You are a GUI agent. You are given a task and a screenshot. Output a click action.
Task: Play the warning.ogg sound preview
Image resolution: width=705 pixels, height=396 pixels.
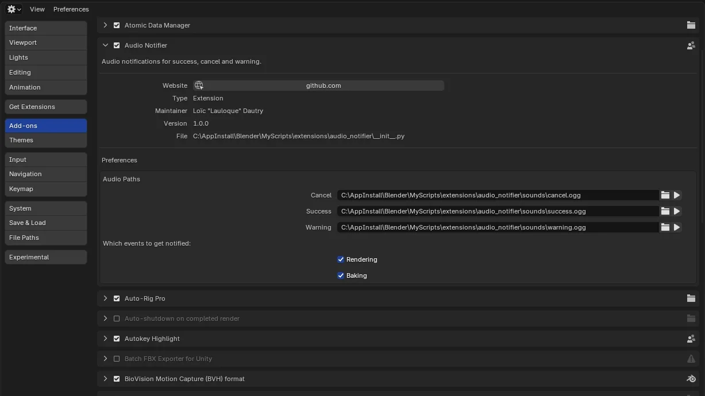click(x=677, y=227)
